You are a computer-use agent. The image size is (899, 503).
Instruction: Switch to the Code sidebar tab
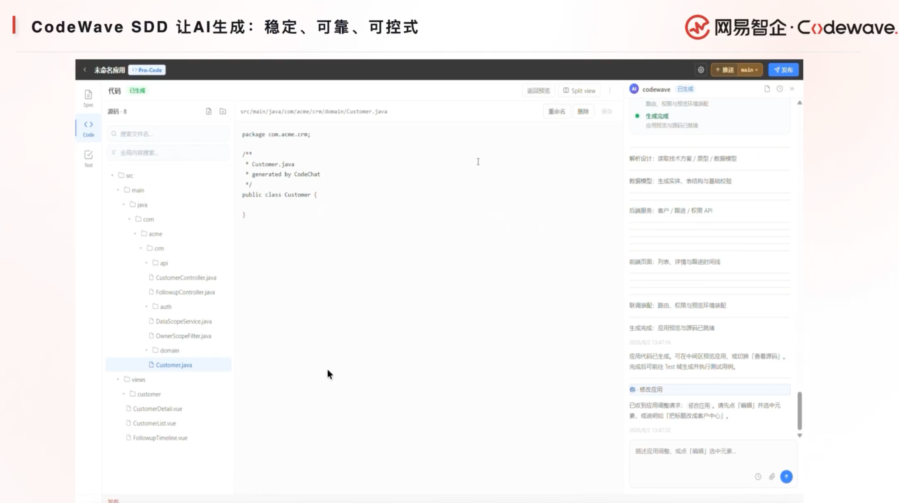[x=88, y=128]
